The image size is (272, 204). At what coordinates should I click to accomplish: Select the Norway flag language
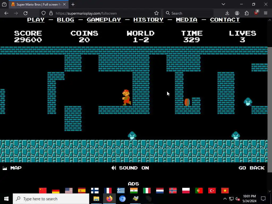coord(173,190)
